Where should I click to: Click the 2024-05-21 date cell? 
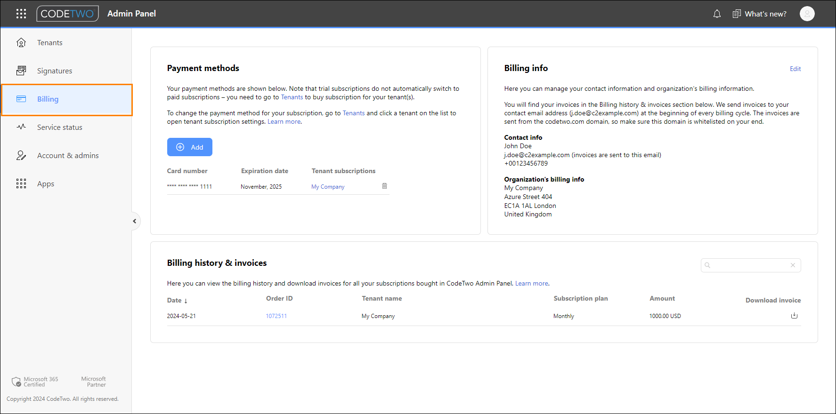coord(181,316)
